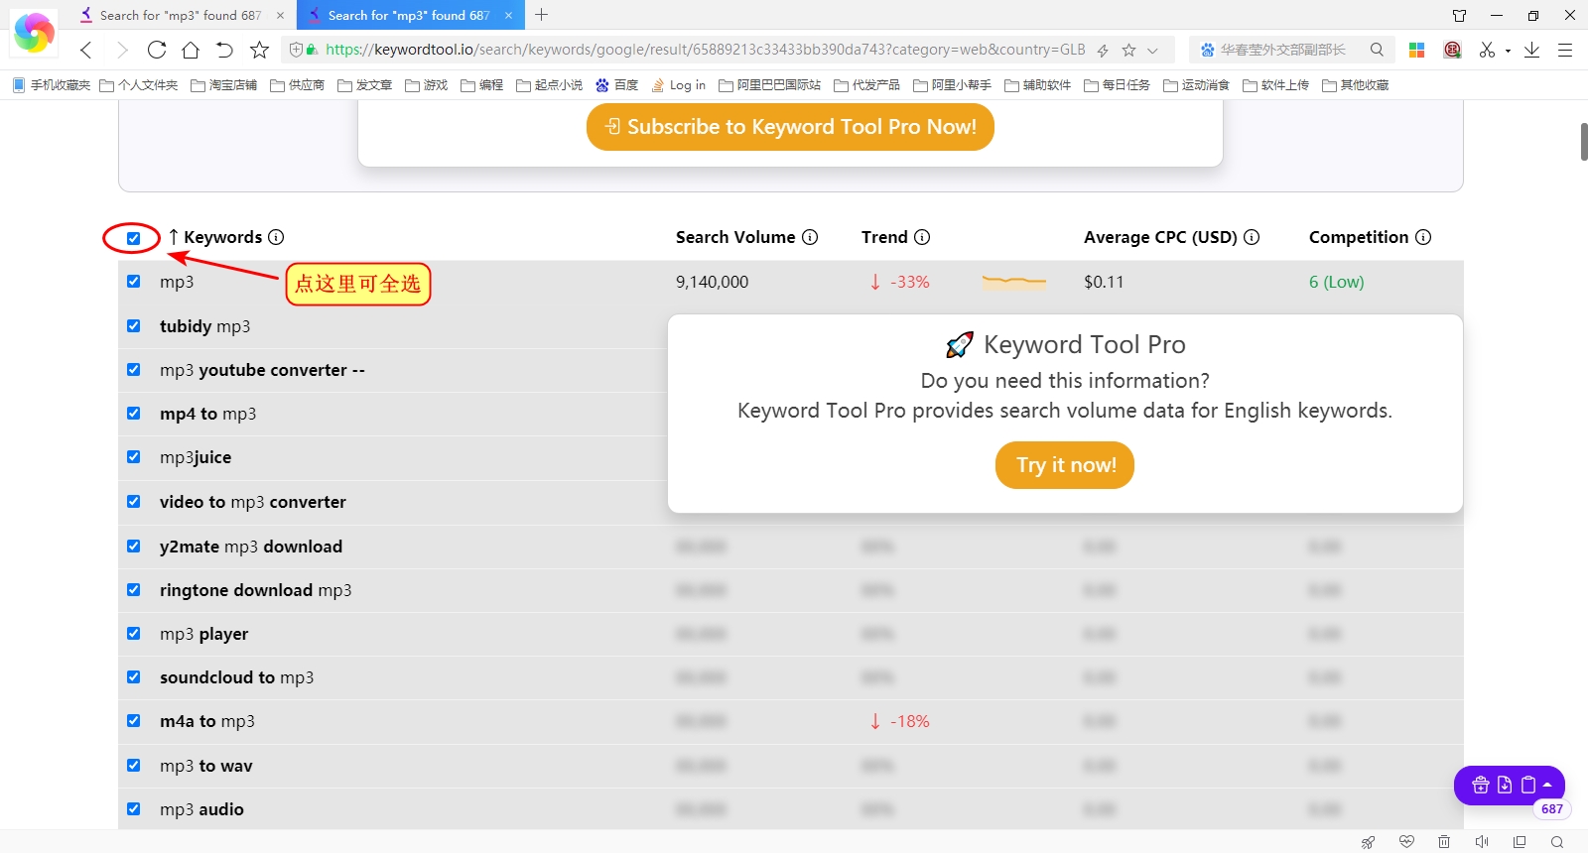Open the '淘宝店铺' bookmark folder
The height and width of the screenshot is (853, 1588).
pos(224,85)
